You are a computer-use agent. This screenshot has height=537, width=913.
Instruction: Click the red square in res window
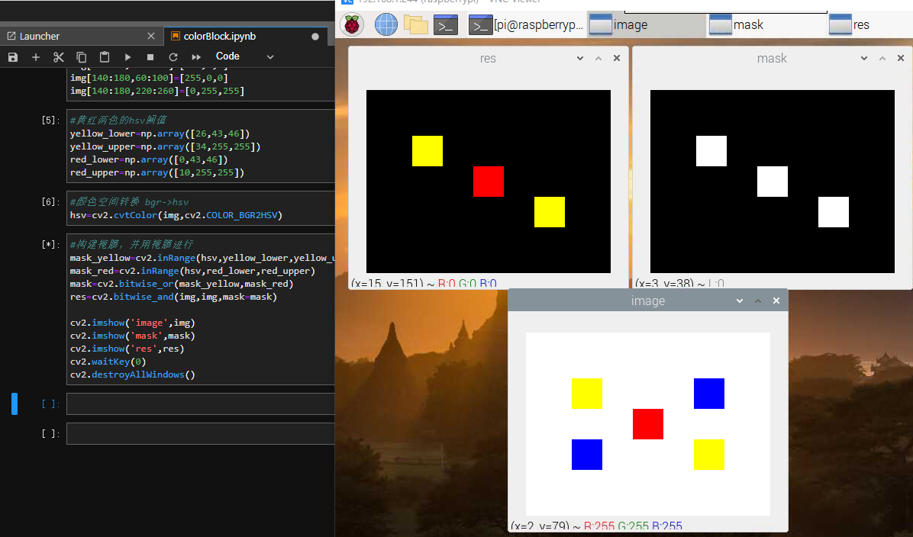(x=489, y=182)
